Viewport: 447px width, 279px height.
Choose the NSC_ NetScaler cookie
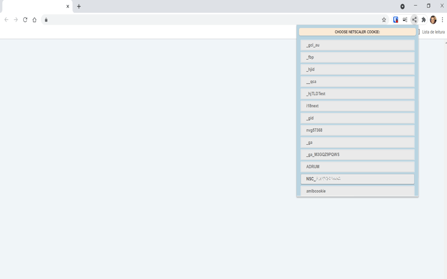click(x=357, y=179)
